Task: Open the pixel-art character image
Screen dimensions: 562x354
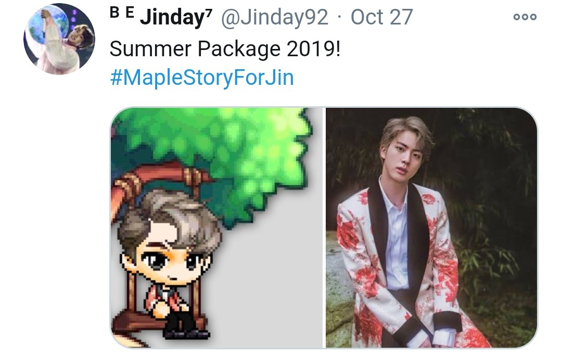Action: pyautogui.click(x=216, y=227)
